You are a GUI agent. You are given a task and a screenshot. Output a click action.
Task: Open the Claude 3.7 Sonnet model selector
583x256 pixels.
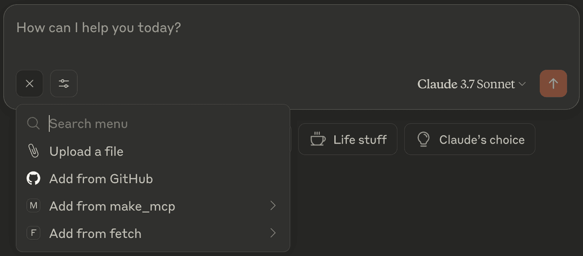(471, 84)
